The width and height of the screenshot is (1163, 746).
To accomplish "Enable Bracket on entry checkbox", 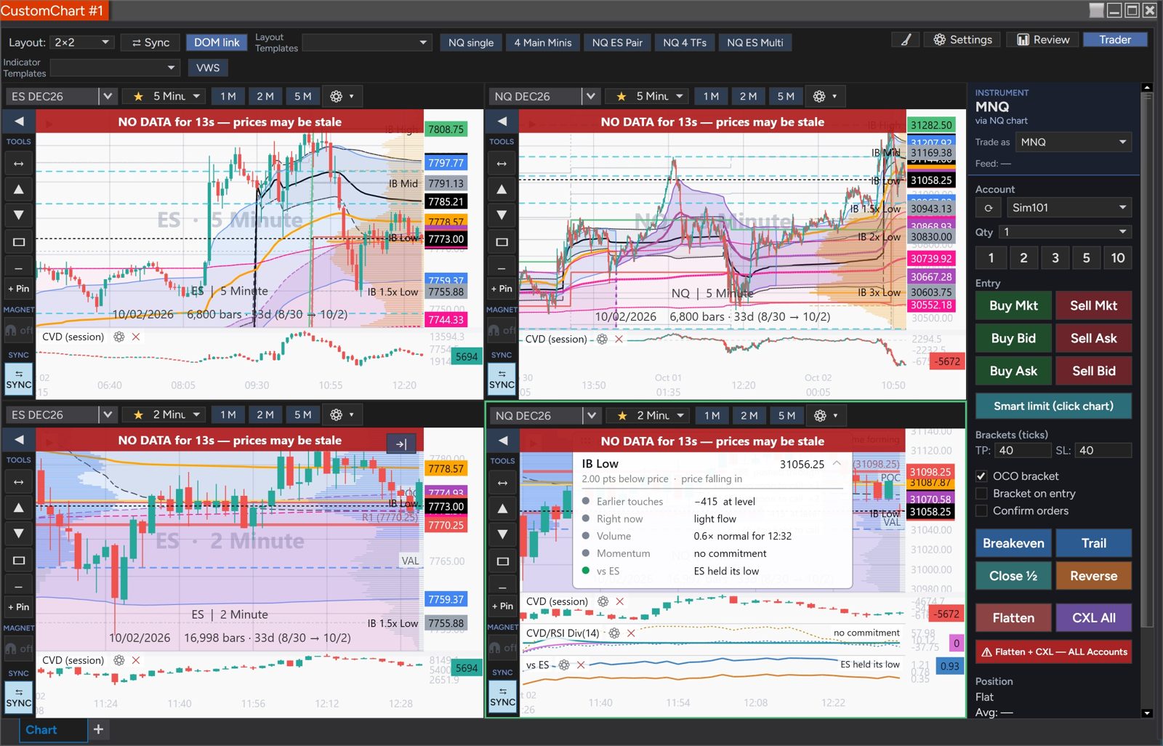I will [981, 494].
